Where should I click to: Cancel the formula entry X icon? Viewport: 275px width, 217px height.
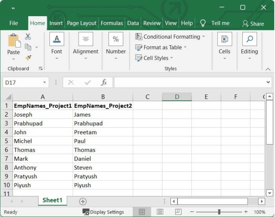[x=71, y=82]
